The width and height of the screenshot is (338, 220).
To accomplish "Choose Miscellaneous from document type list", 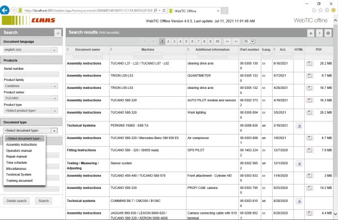I will coord(16,169).
